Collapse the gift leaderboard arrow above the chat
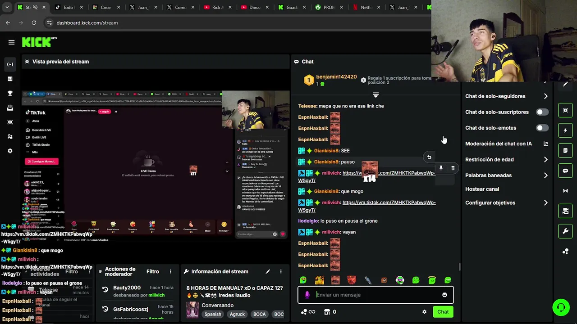 click(x=376, y=95)
